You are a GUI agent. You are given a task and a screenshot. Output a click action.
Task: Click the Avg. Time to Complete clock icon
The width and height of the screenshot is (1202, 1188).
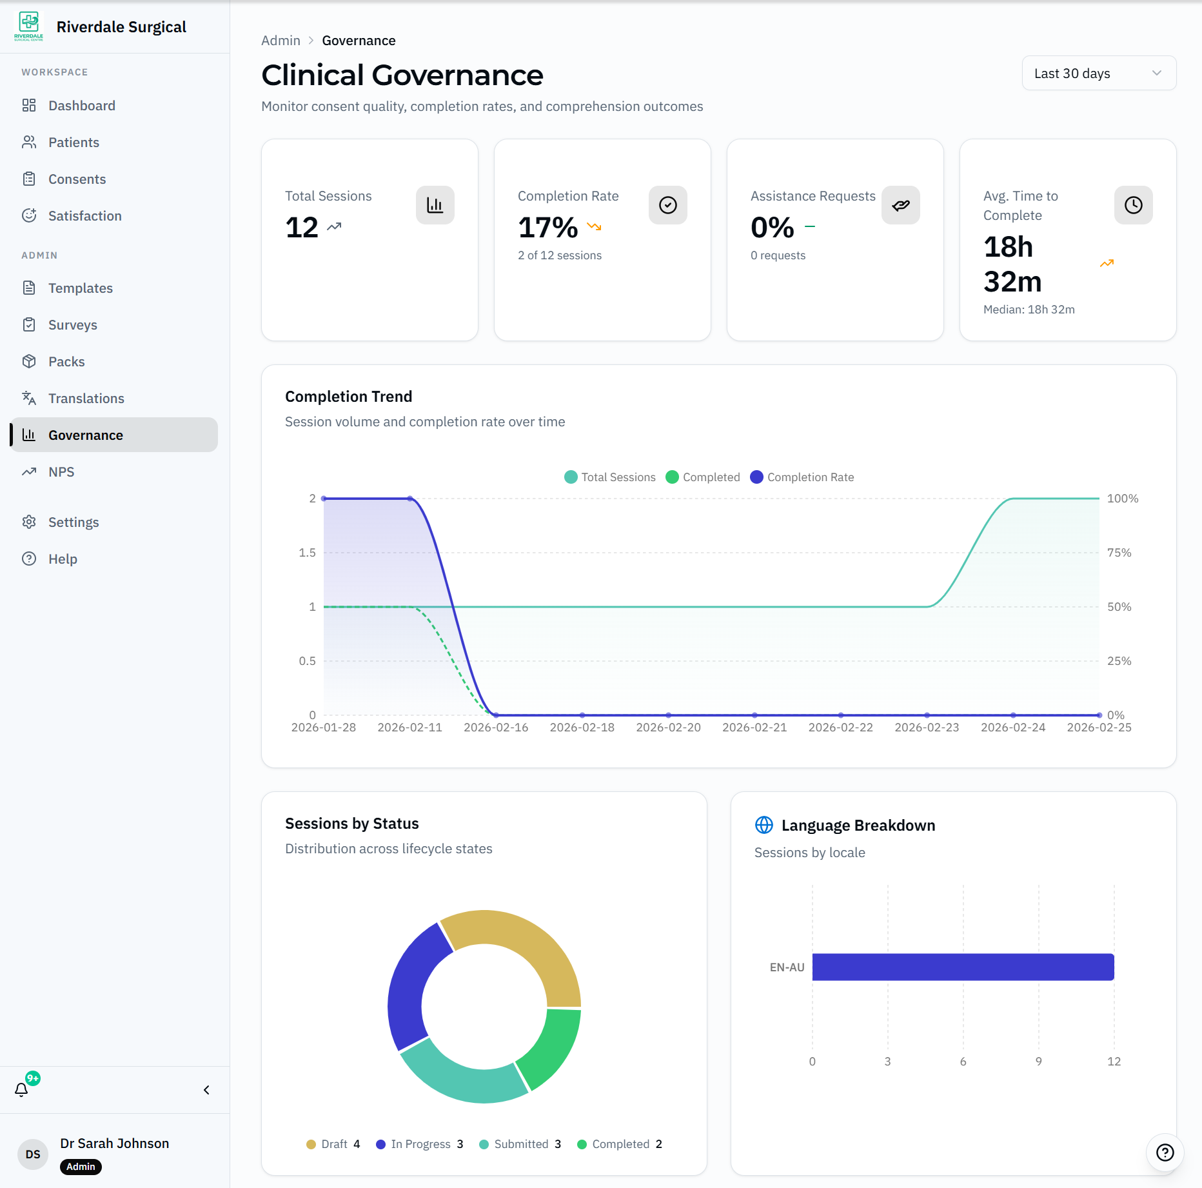1134,205
